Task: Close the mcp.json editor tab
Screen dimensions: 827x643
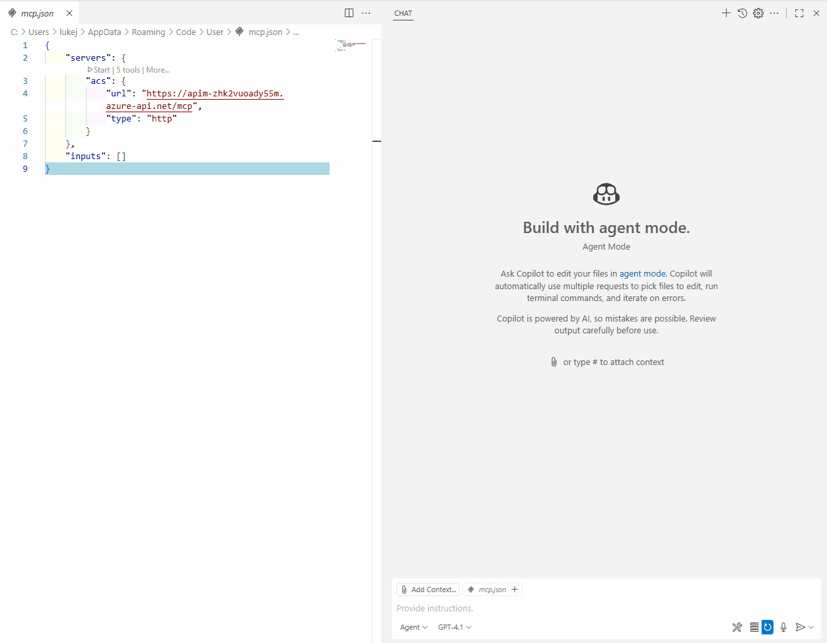Action: pyautogui.click(x=69, y=13)
